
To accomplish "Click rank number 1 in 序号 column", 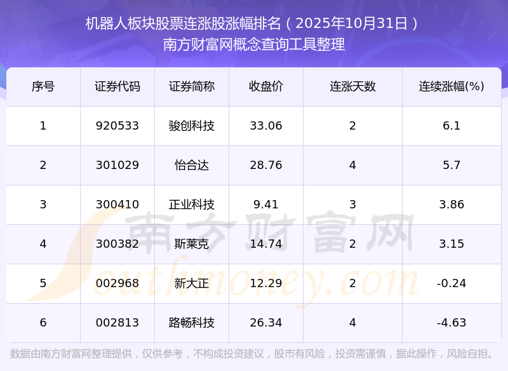I will [x=43, y=126].
